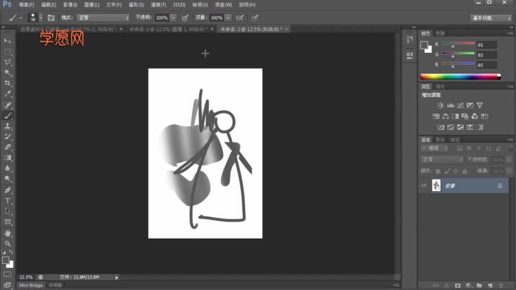The image size is (516, 290).
Task: Open the status bar info arrow
Action: [117, 277]
